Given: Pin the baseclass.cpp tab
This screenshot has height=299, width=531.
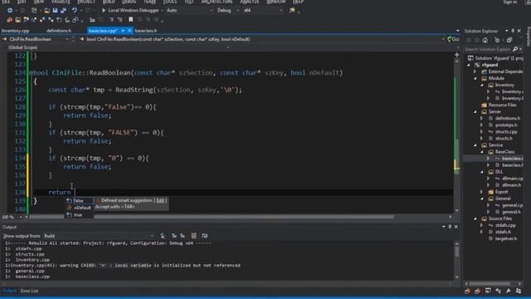Looking at the screenshot, I should click(x=123, y=31).
